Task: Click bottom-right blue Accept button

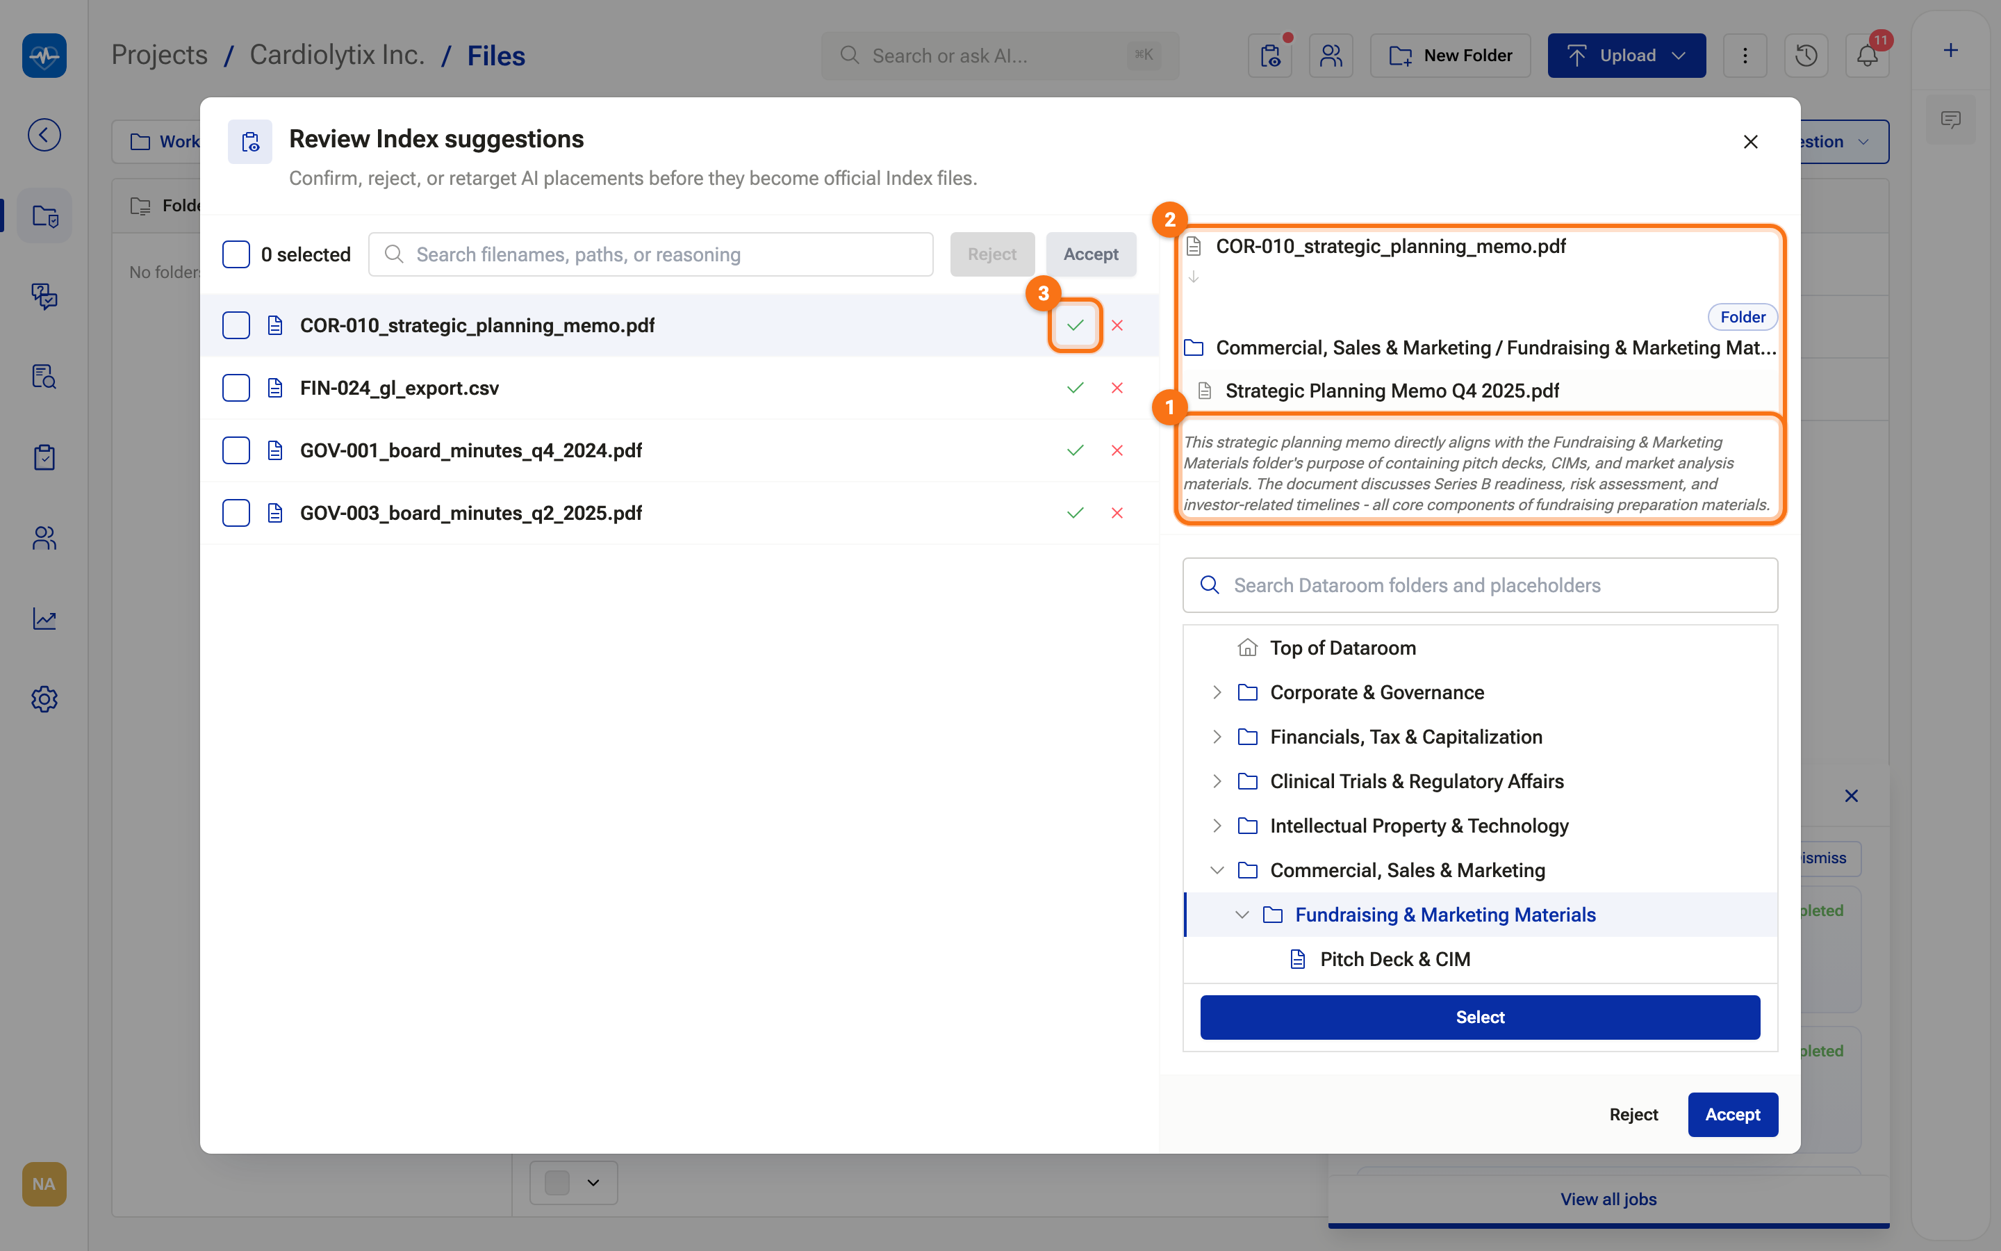Action: (1732, 1115)
